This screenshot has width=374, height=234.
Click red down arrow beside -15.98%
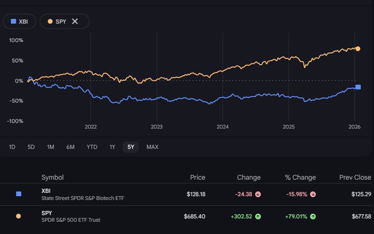[x=313, y=194]
